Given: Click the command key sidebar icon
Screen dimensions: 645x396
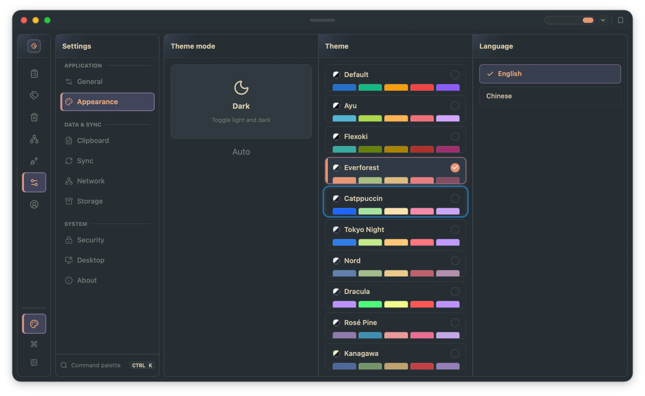Looking at the screenshot, I should click(x=34, y=344).
